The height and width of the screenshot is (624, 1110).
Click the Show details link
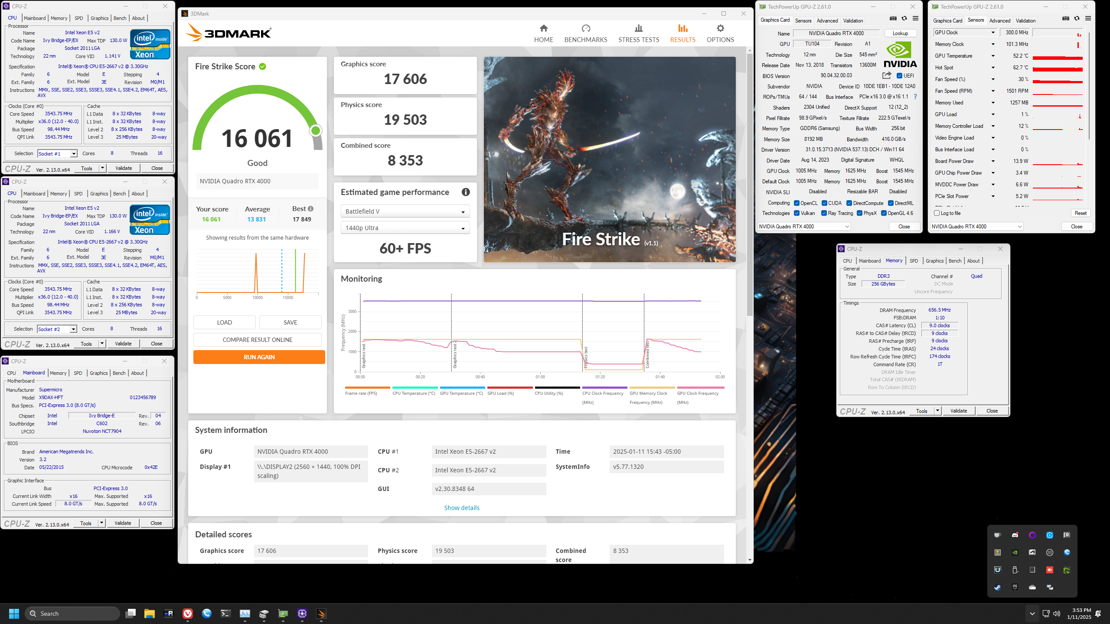point(462,508)
